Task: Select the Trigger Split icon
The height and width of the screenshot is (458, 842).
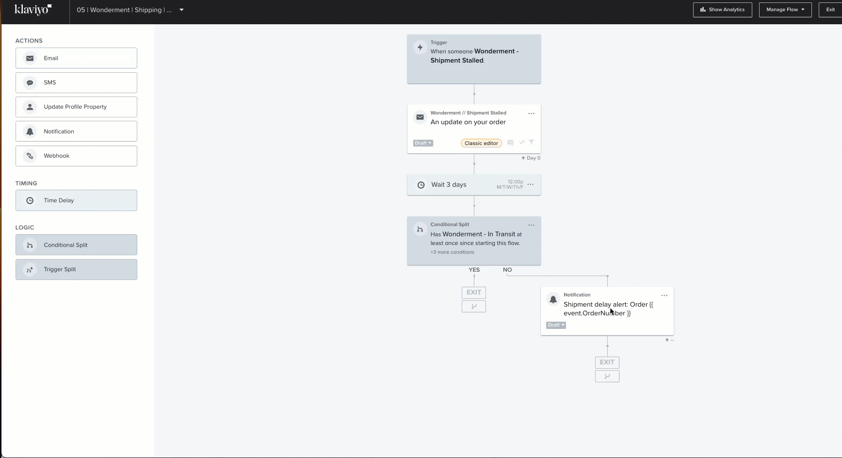Action: click(x=30, y=269)
